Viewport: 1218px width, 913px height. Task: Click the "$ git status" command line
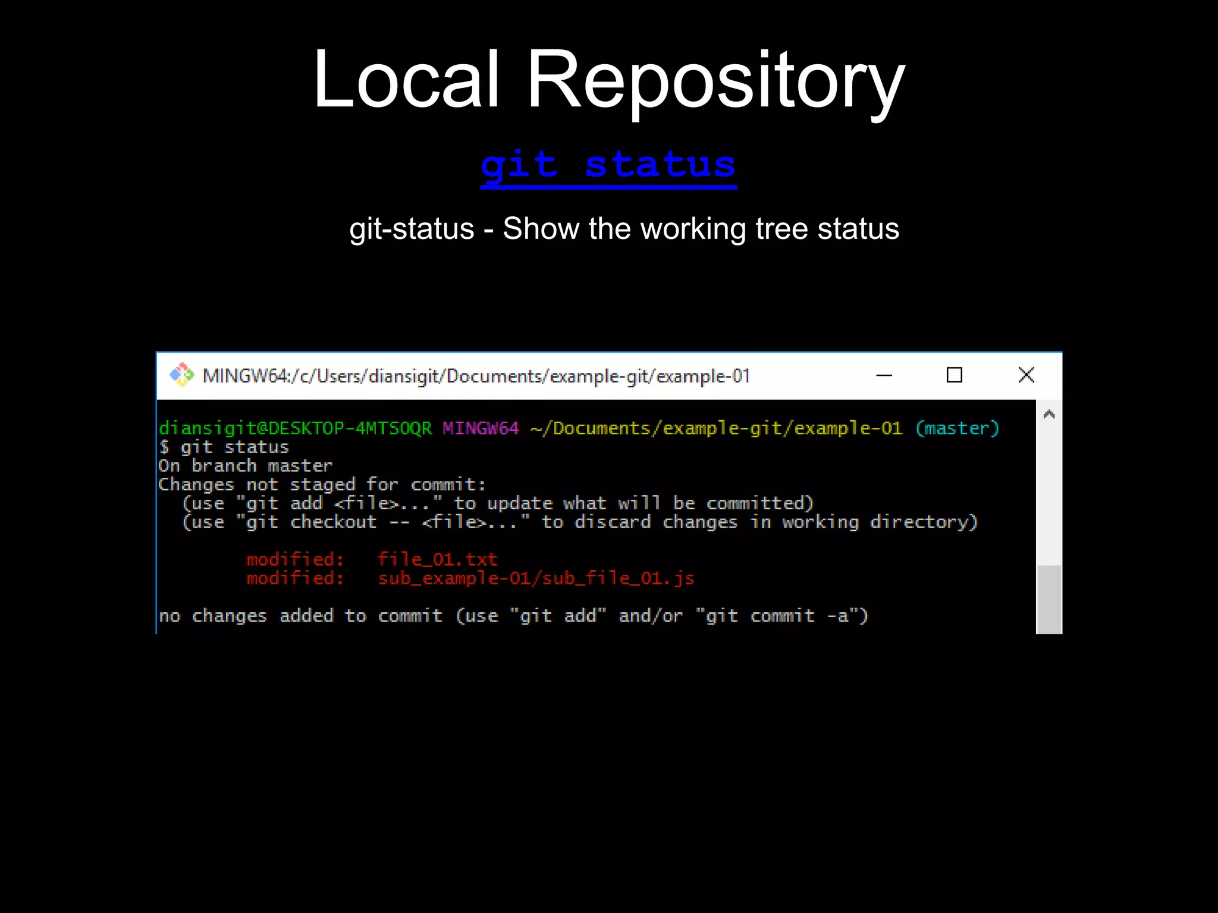pos(224,447)
